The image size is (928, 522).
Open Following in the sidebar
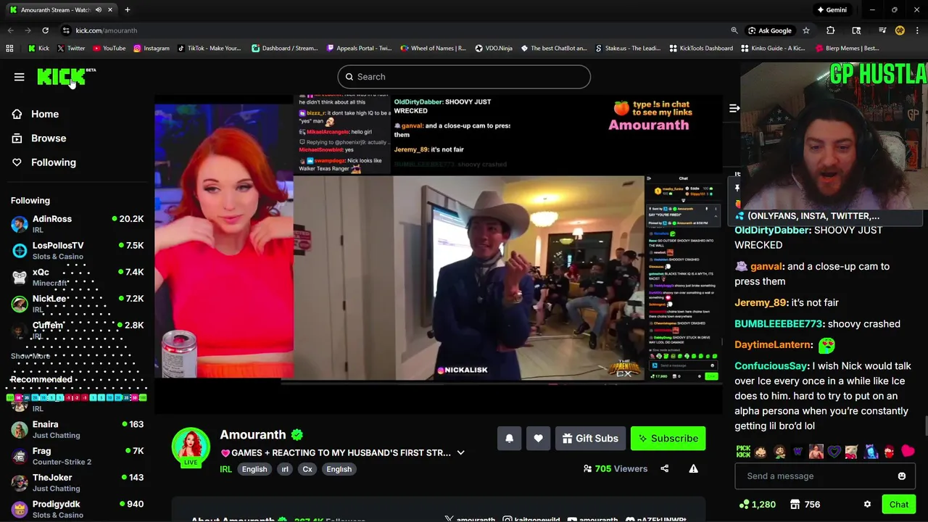coord(53,162)
